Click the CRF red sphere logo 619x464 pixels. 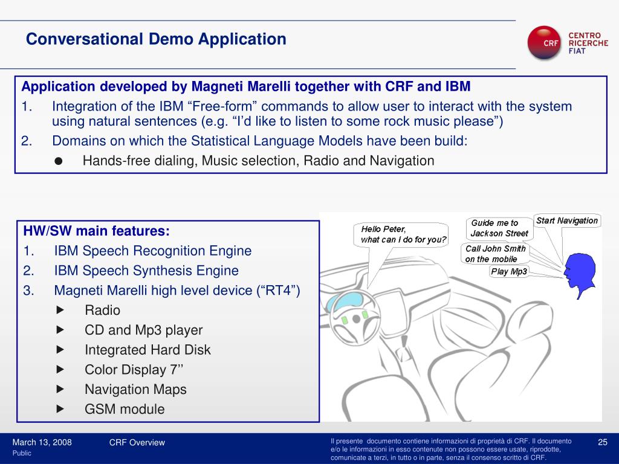(545, 43)
